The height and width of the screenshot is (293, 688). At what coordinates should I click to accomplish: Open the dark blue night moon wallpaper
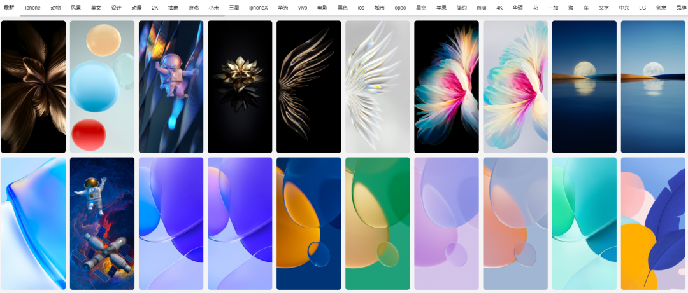click(584, 86)
